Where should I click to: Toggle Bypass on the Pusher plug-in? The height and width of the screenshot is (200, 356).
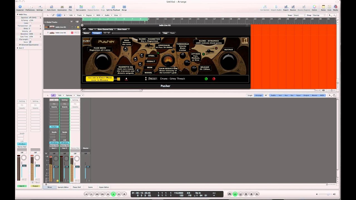point(86,33)
